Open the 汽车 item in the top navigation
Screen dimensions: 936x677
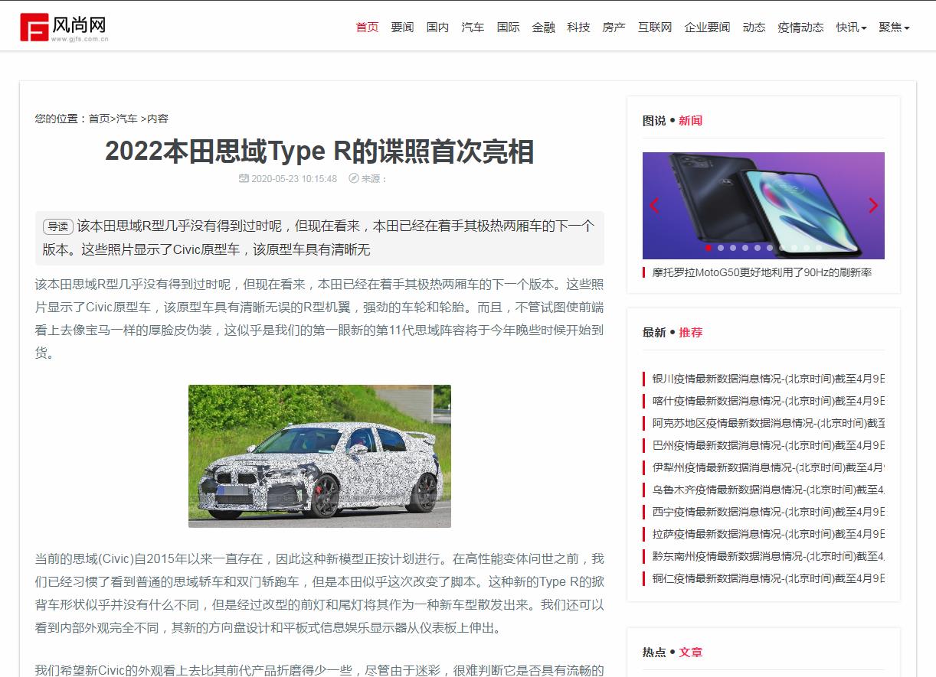(473, 28)
